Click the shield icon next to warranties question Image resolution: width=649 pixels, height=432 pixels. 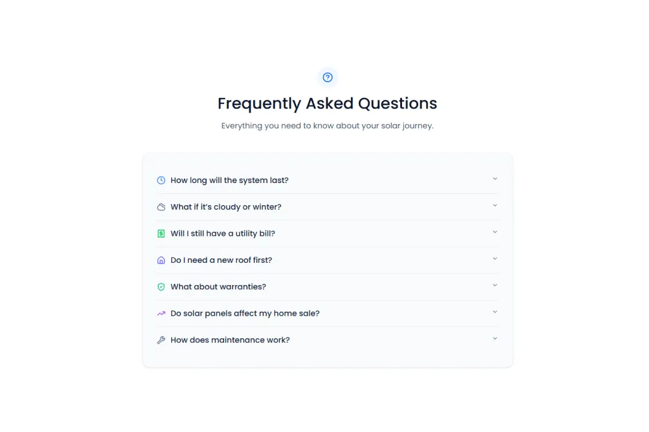[x=161, y=286]
